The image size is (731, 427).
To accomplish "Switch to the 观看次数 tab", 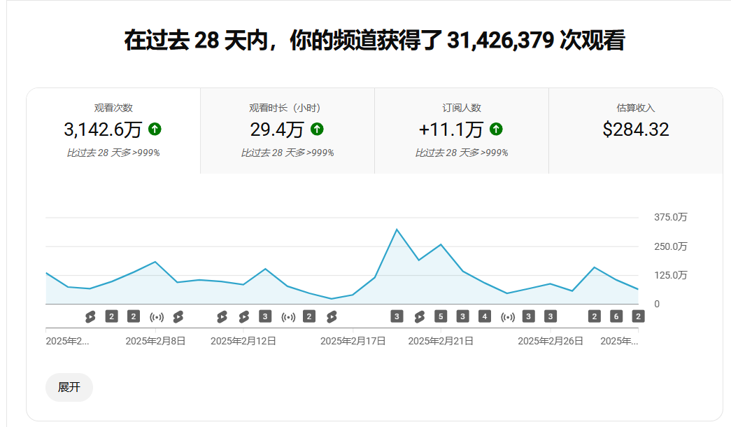I will [113, 131].
